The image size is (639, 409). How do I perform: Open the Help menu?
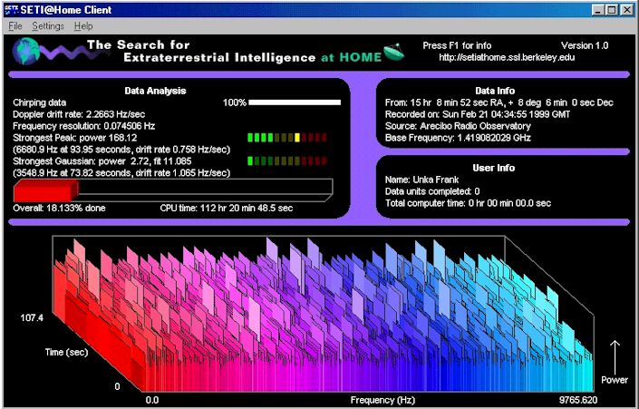(x=83, y=26)
